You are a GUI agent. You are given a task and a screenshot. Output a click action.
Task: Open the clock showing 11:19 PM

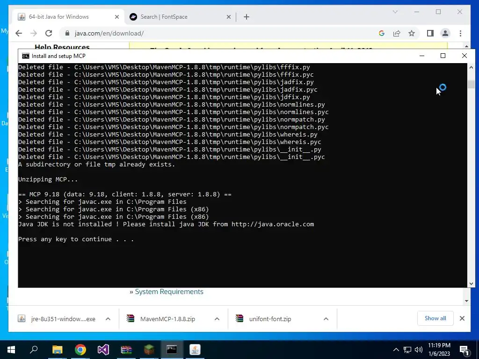pos(439,350)
